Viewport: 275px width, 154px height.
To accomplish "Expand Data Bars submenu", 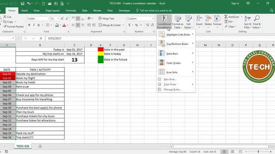I will pos(176,53).
